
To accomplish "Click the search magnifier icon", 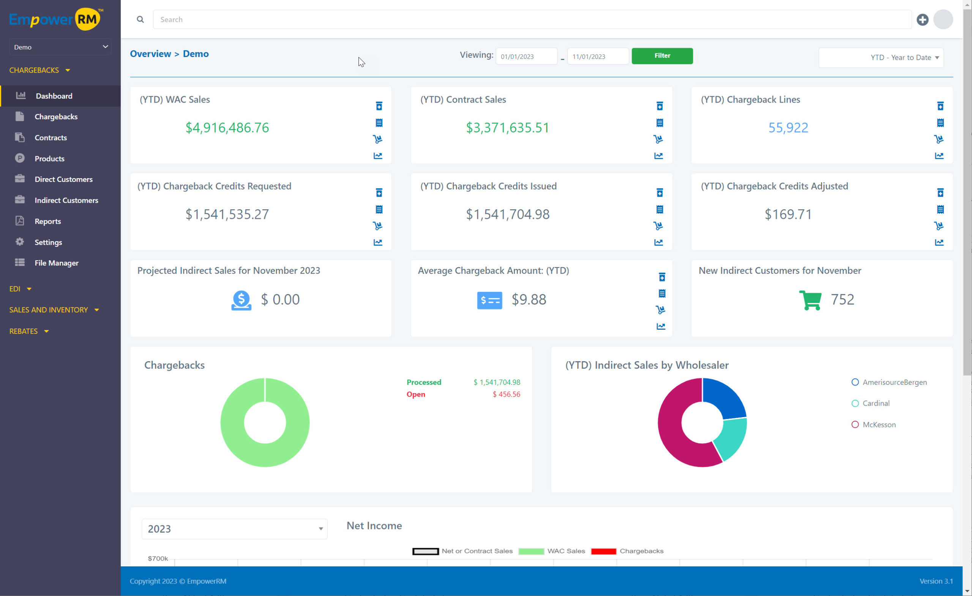I will click(x=140, y=19).
